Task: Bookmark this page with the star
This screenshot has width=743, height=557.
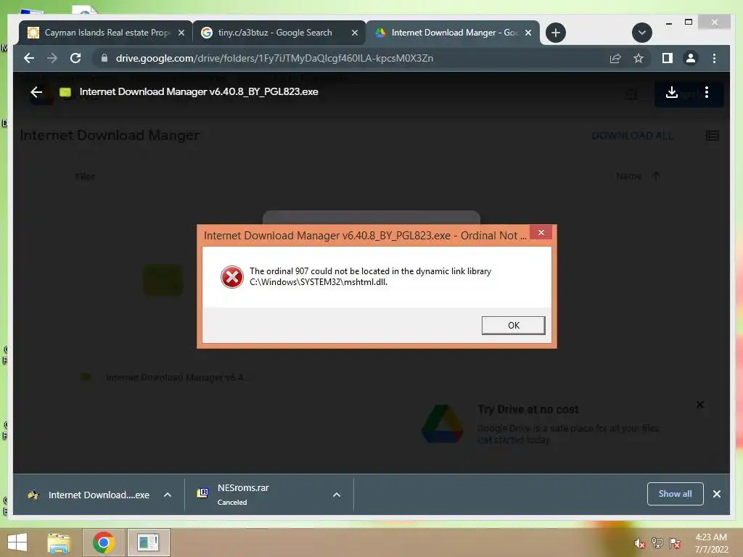Action: point(639,58)
